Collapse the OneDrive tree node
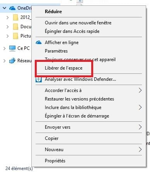This screenshot has width=150, height=172. [5, 8]
